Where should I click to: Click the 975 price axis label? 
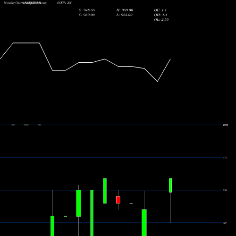coord(225,158)
